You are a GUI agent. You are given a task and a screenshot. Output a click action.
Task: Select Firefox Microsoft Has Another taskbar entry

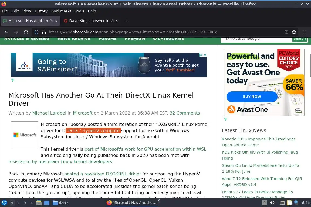coord(131,203)
